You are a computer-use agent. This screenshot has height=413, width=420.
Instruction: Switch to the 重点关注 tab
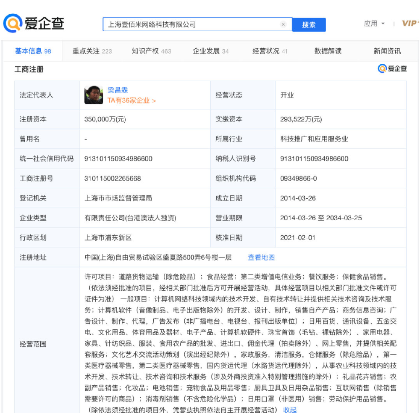(x=92, y=51)
